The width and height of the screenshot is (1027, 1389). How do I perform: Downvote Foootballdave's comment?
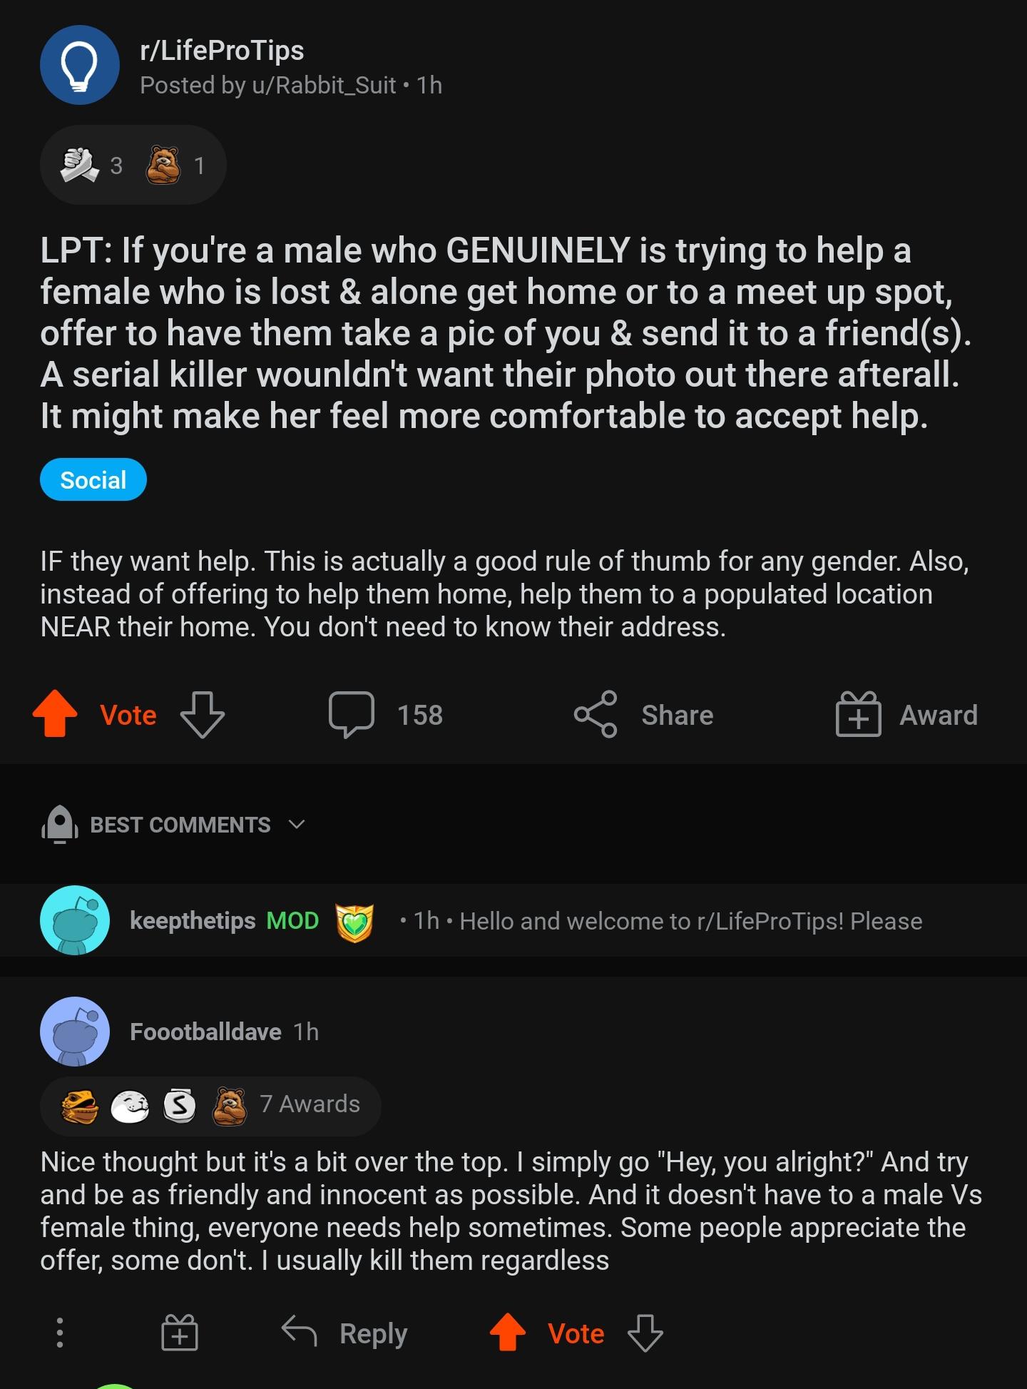tap(645, 1333)
